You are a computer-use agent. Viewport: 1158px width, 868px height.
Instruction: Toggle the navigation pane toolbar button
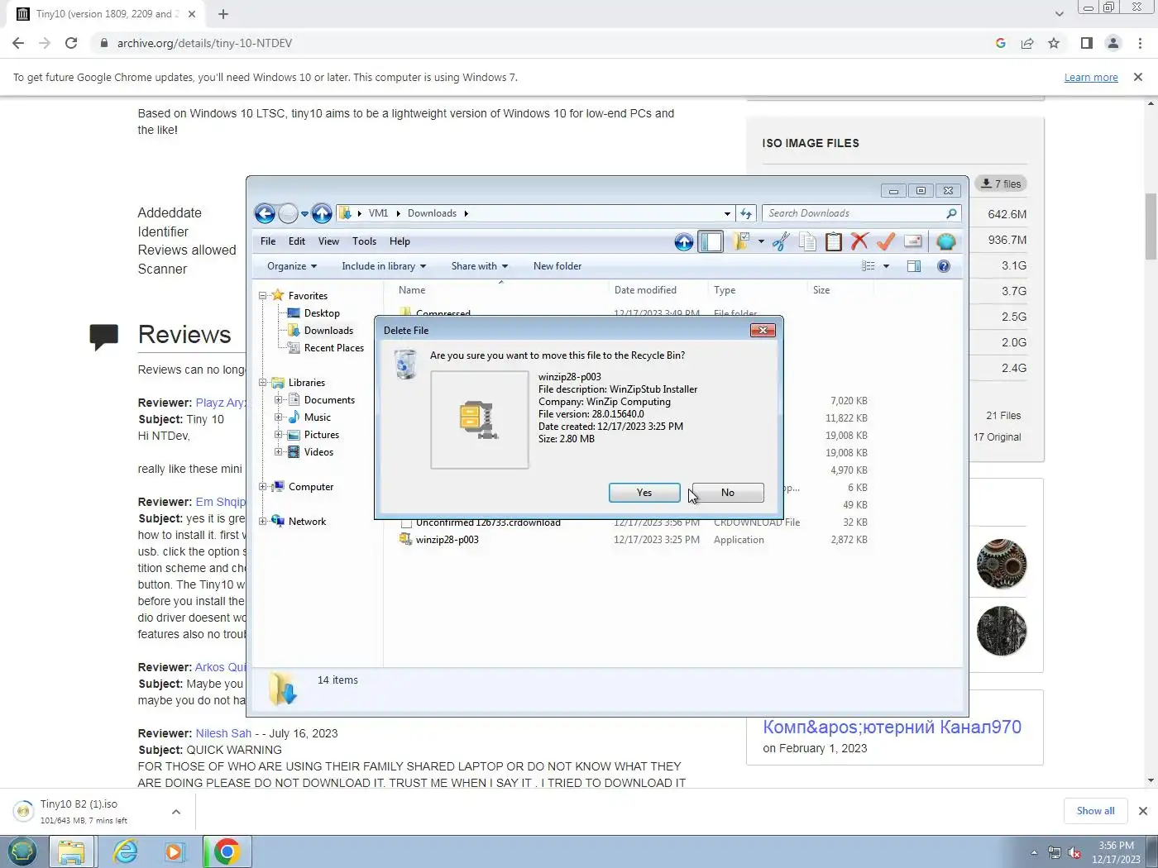[x=711, y=241]
